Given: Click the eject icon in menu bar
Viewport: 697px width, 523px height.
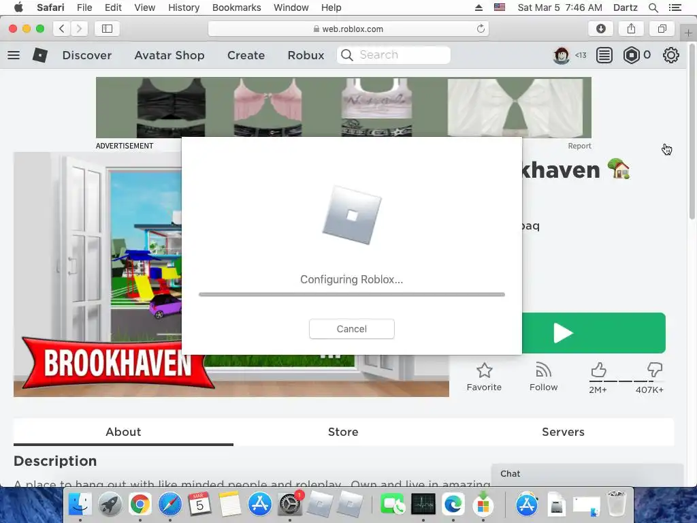Looking at the screenshot, I should (479, 7).
